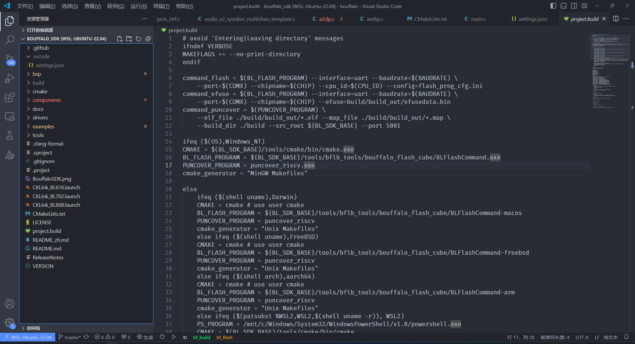Toggle bottom panel visibility
This screenshot has height=344, width=635.
point(564,6)
